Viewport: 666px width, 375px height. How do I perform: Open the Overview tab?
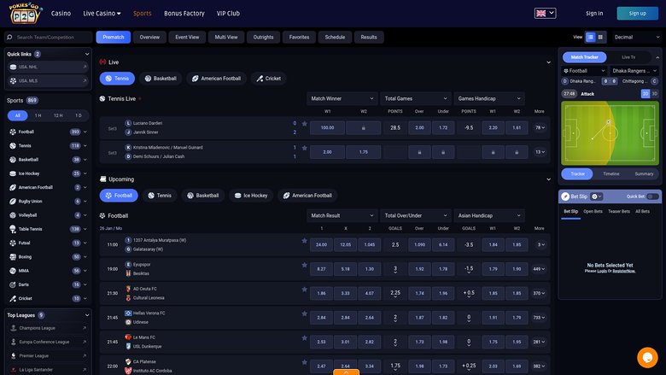149,38
